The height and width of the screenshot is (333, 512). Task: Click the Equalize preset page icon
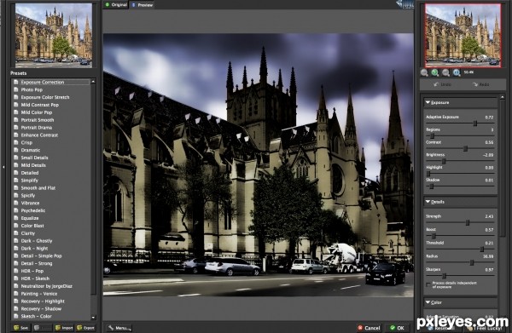[x=15, y=218]
